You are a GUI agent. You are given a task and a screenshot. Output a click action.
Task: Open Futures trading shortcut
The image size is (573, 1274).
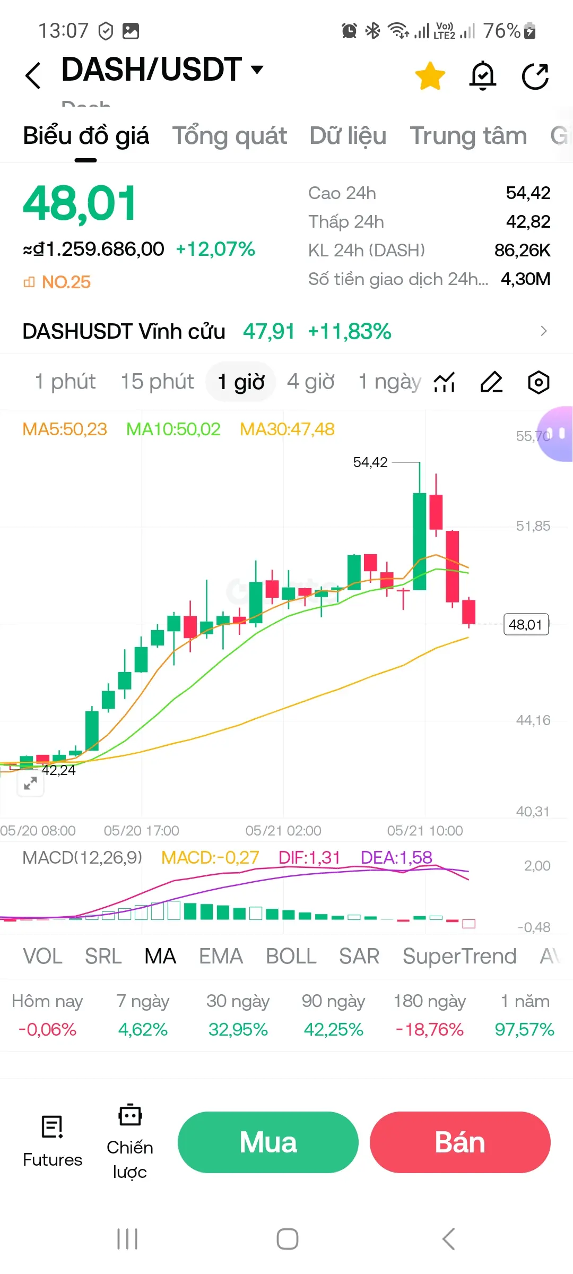pyautogui.click(x=53, y=1141)
